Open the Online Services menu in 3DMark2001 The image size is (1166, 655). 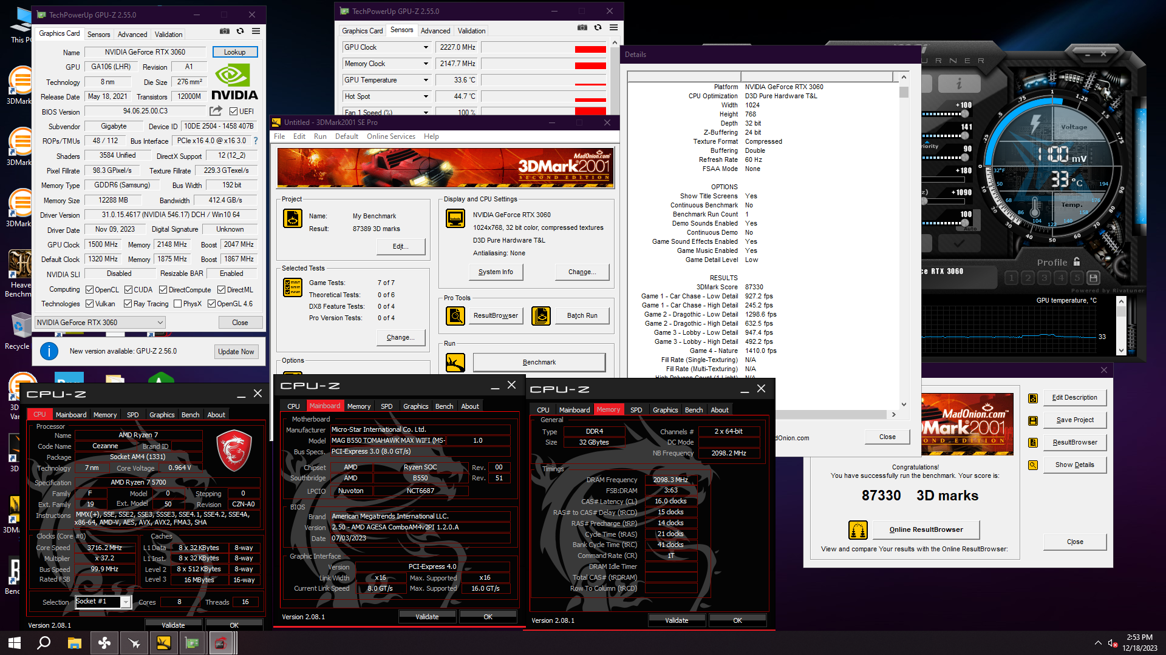[391, 136]
